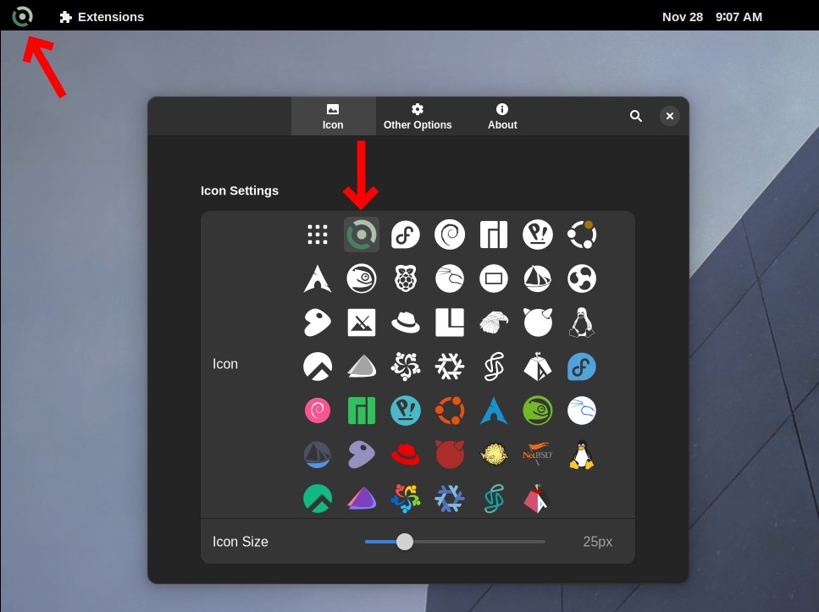
Task: Select white Ubuntu logo with gold dot
Action: [582, 234]
